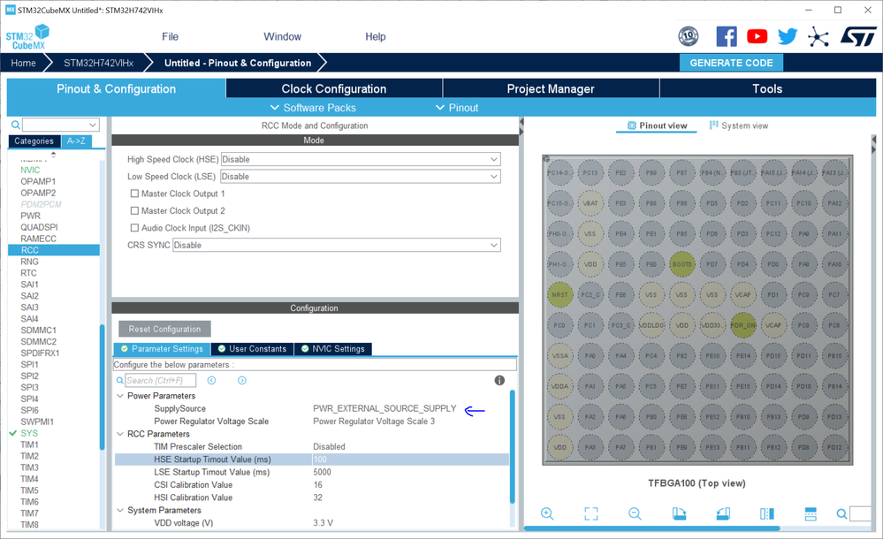Switch to the Tools tab
Image resolution: width=883 pixels, height=539 pixels.
coord(767,88)
